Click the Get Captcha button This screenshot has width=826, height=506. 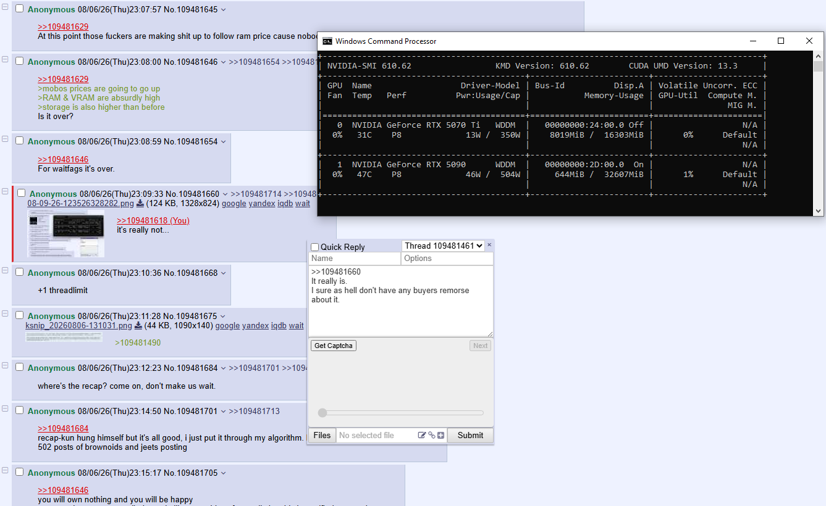coord(334,346)
